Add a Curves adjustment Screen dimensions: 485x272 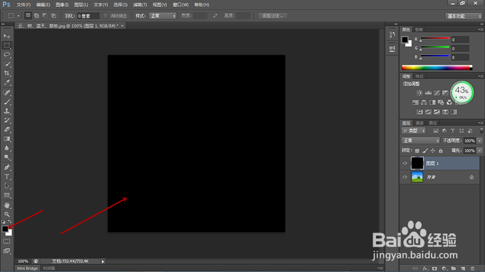click(436, 93)
